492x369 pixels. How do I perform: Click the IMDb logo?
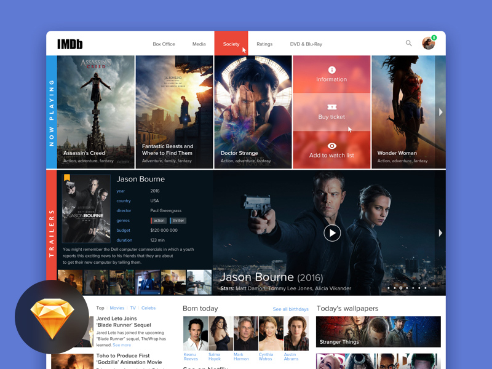coord(69,44)
